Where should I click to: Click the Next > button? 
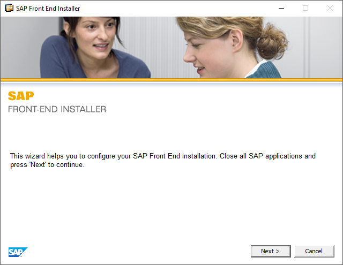click(x=271, y=251)
